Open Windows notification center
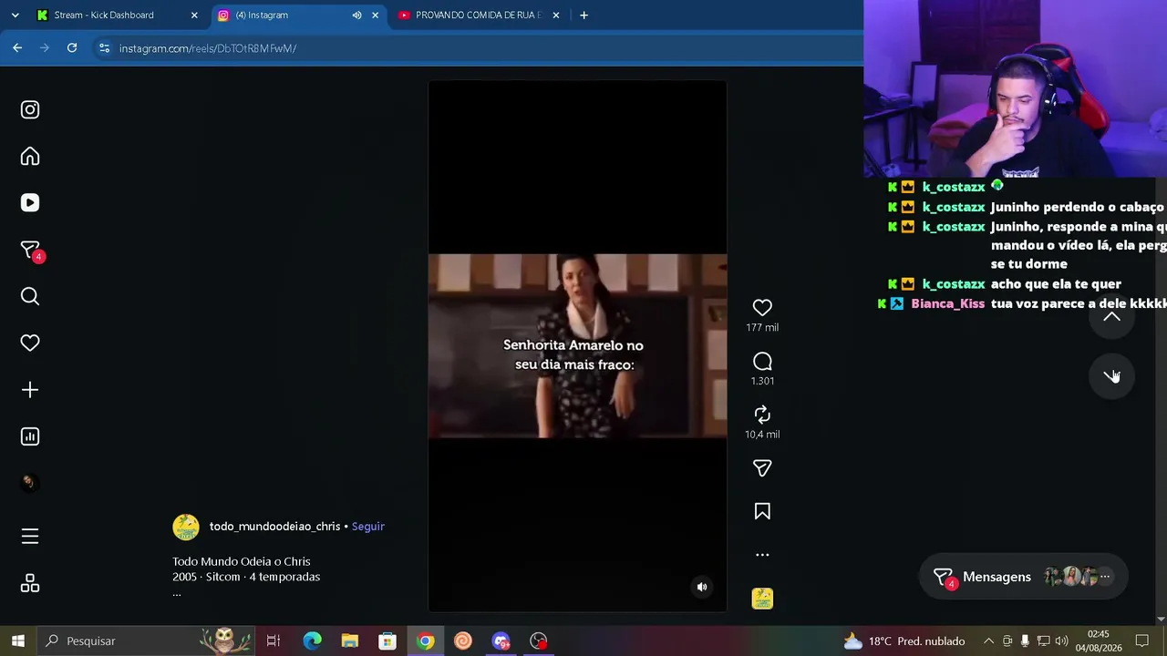This screenshot has height=656, width=1167. [1141, 641]
